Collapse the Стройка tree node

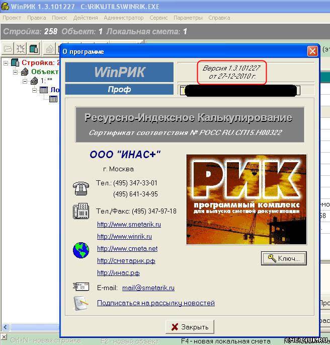[x=6, y=63]
